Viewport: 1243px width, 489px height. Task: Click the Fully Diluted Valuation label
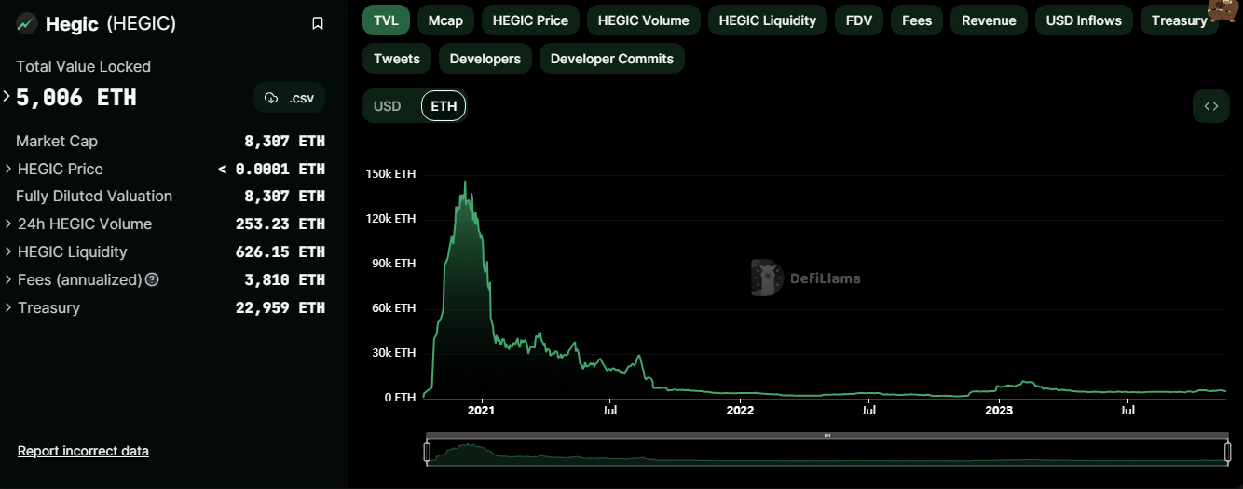click(x=94, y=196)
